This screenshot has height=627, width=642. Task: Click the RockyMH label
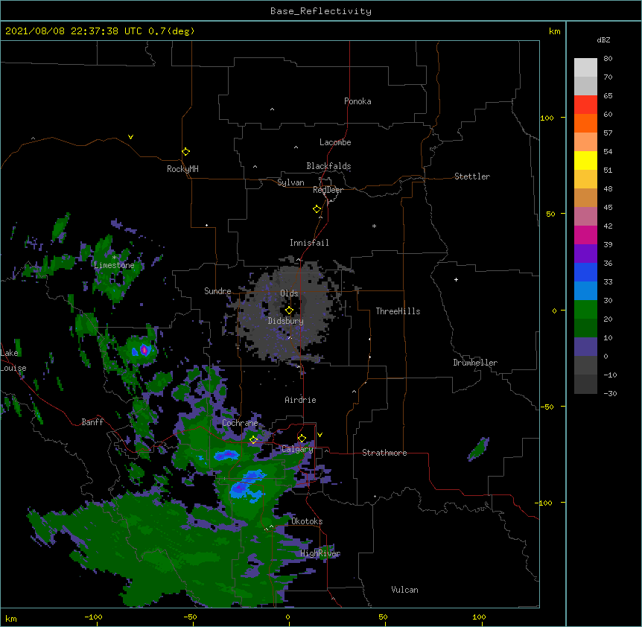tap(182, 169)
